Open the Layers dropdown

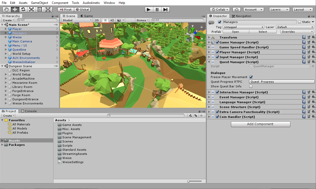pyautogui.click(x=279, y=10)
